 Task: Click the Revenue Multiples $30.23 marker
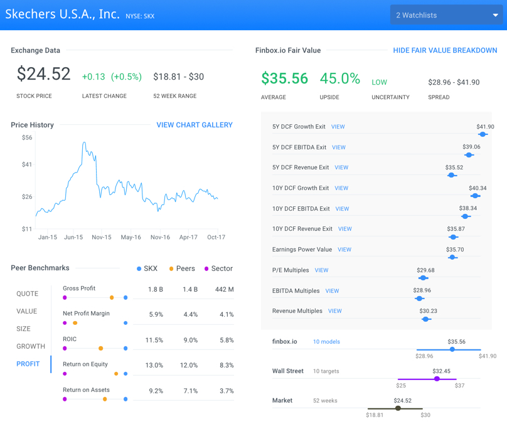point(426,319)
